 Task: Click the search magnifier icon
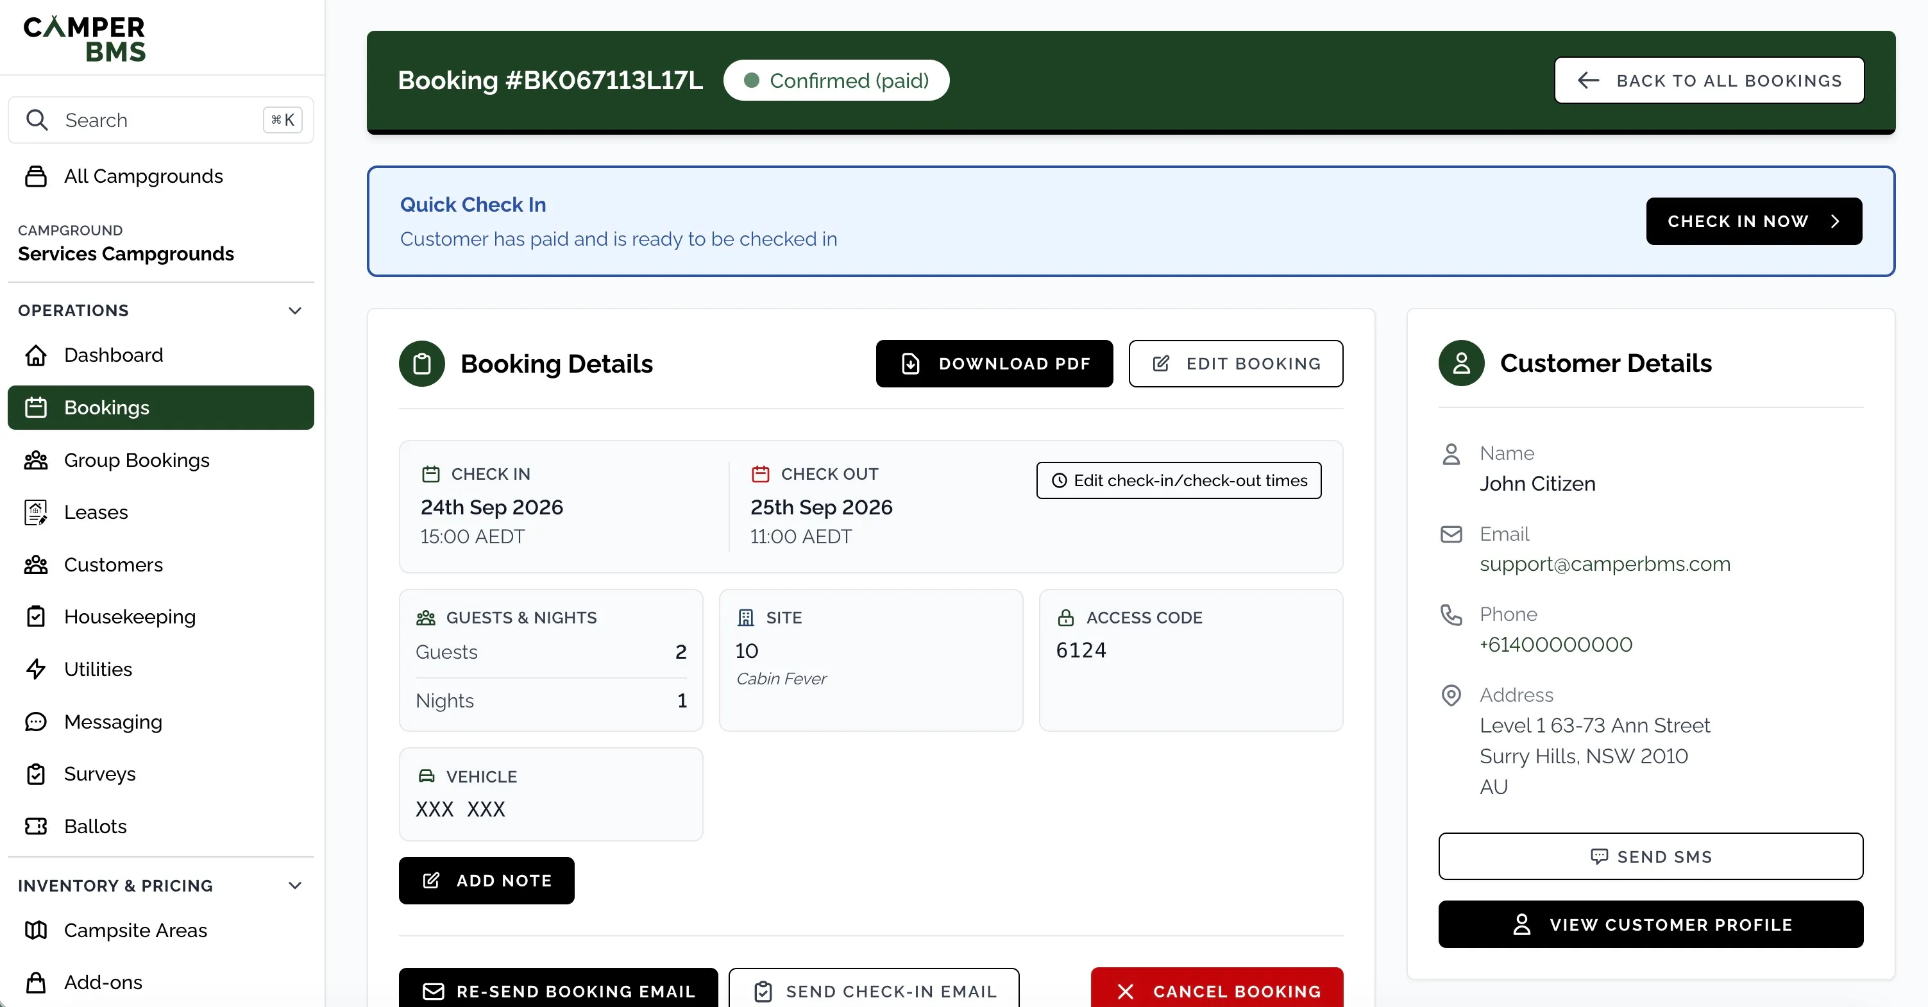tap(37, 120)
